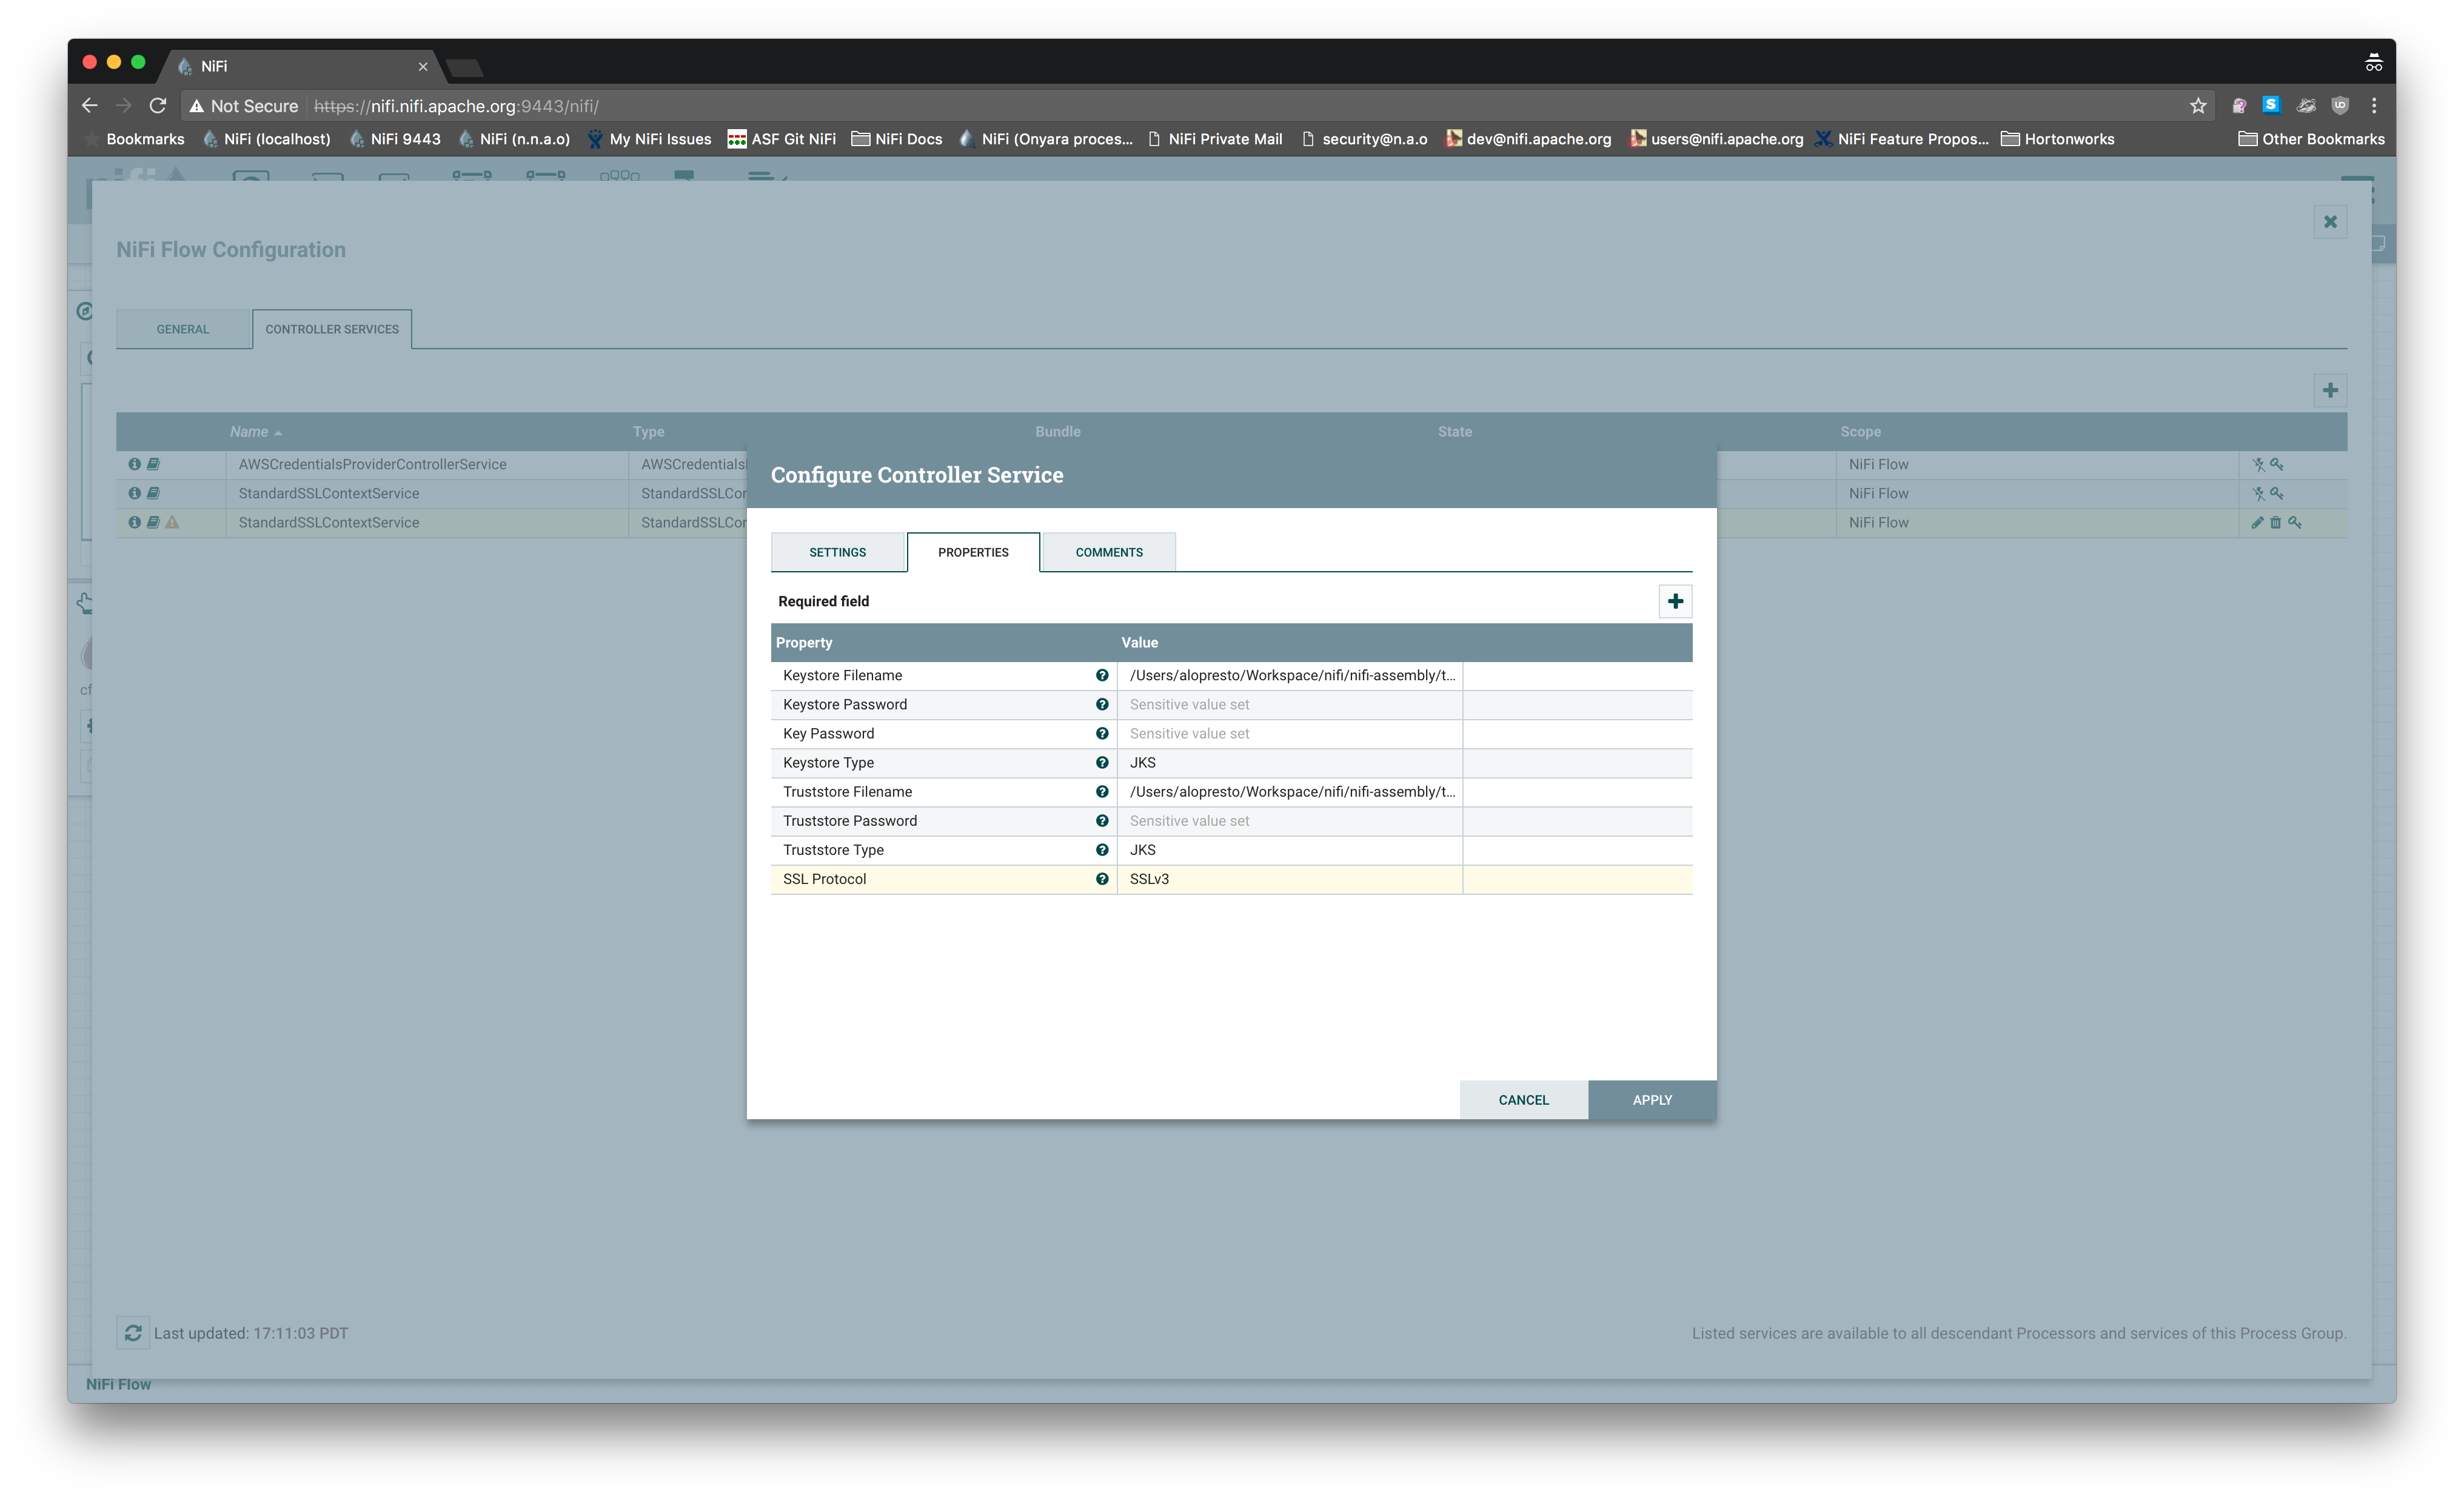Change the Keystore Type JKS value
The width and height of the screenshot is (2464, 1500).
[1288, 763]
